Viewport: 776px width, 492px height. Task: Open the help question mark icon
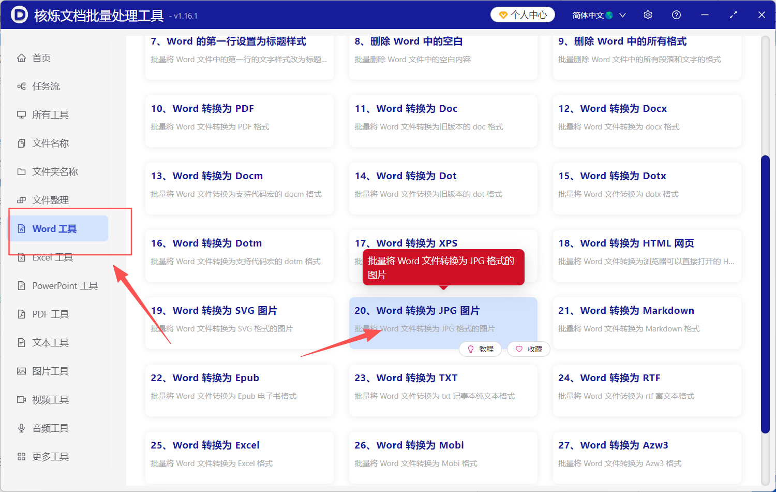[x=676, y=15]
